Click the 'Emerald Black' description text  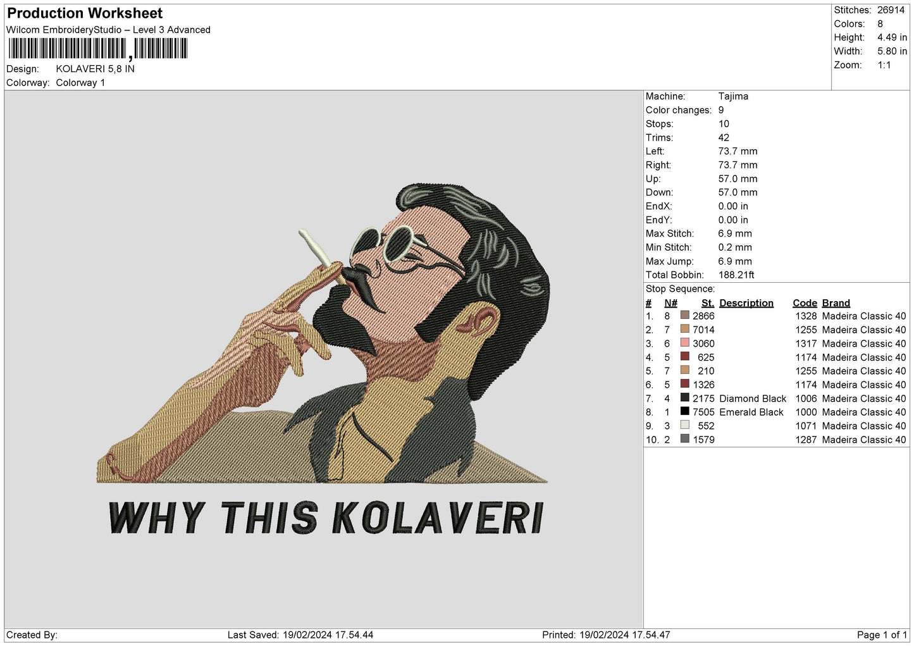[x=751, y=412]
